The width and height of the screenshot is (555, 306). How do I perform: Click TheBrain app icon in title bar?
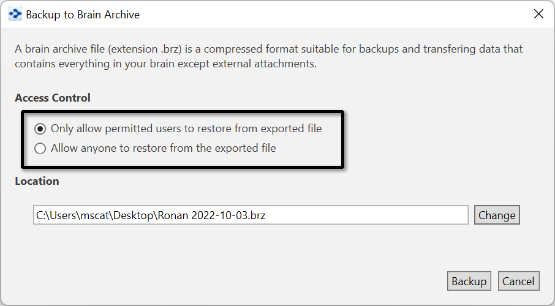(x=15, y=13)
